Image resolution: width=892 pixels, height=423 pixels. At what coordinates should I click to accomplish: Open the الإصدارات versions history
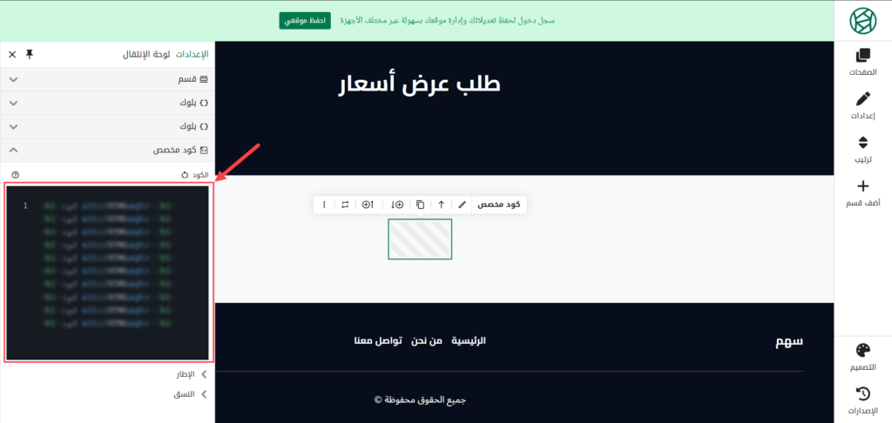click(x=863, y=400)
